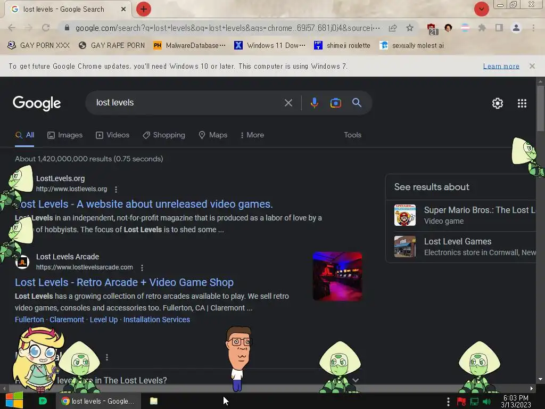545x409 pixels.
Task: Clear the search box with the X icon
Action: [288, 103]
